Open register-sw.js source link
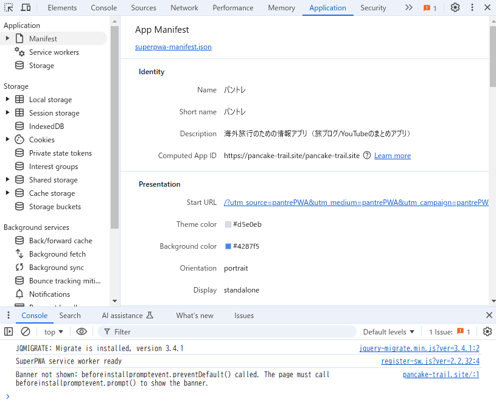The width and height of the screenshot is (496, 402). click(x=430, y=361)
